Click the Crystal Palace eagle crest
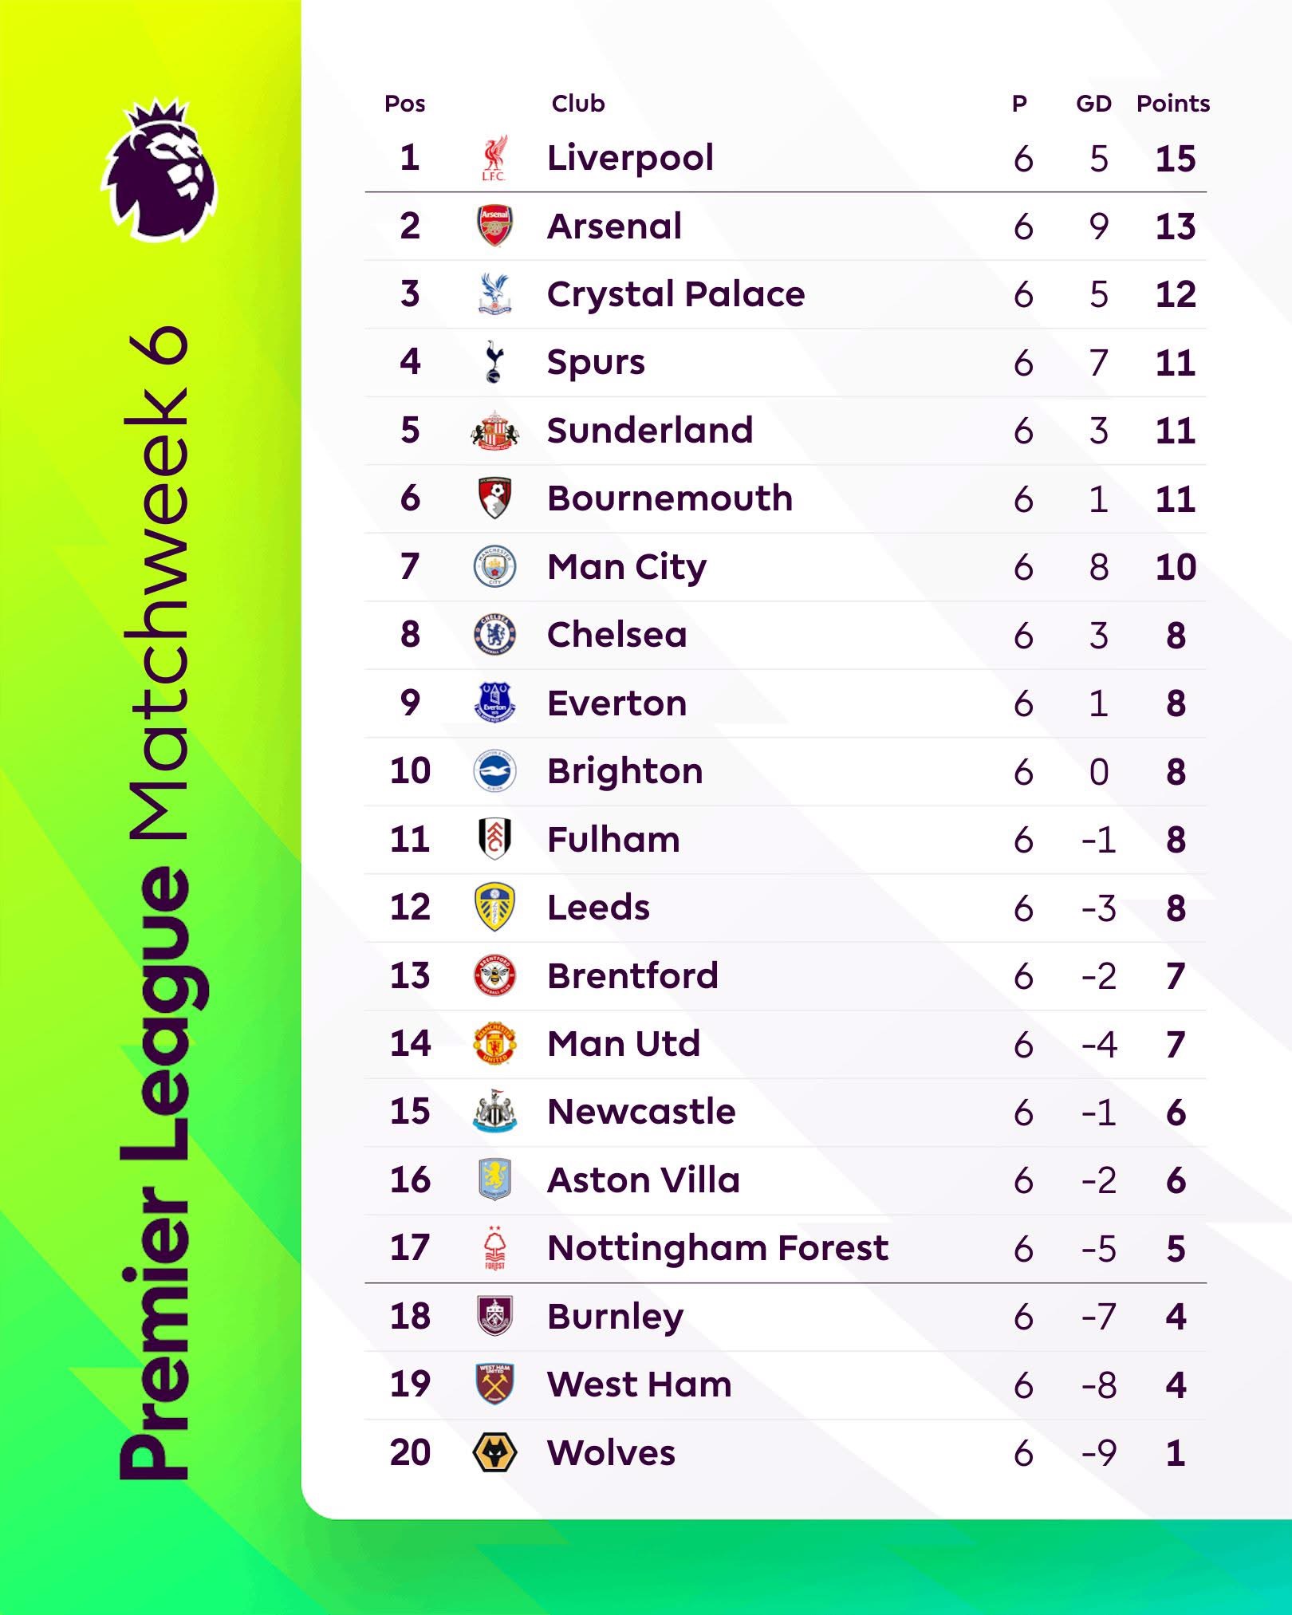 click(494, 294)
